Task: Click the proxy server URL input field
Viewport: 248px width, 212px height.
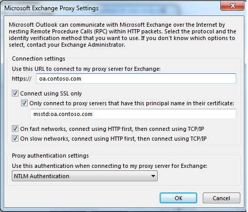Action: [x=136, y=79]
